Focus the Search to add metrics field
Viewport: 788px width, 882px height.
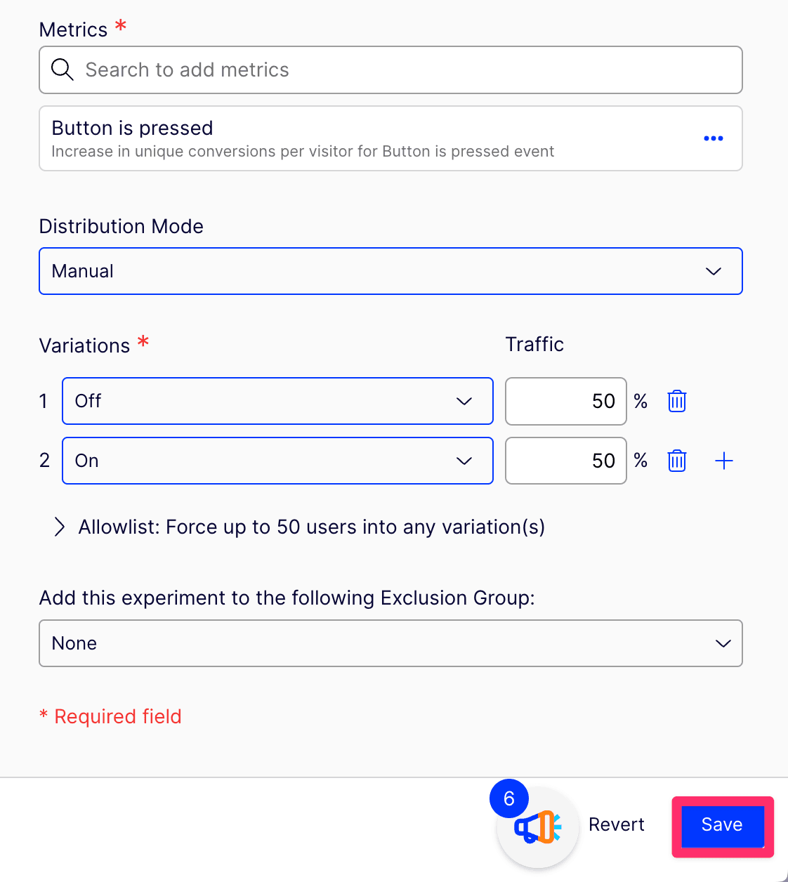pos(407,70)
